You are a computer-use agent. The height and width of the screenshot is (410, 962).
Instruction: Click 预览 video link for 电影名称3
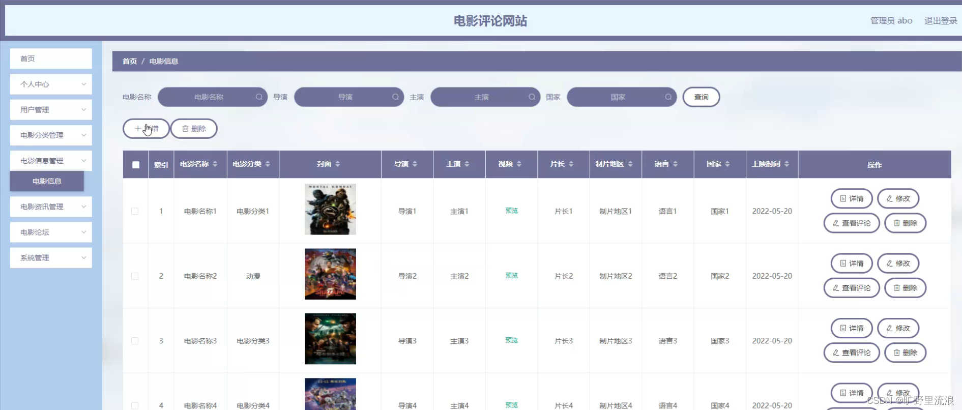click(511, 340)
